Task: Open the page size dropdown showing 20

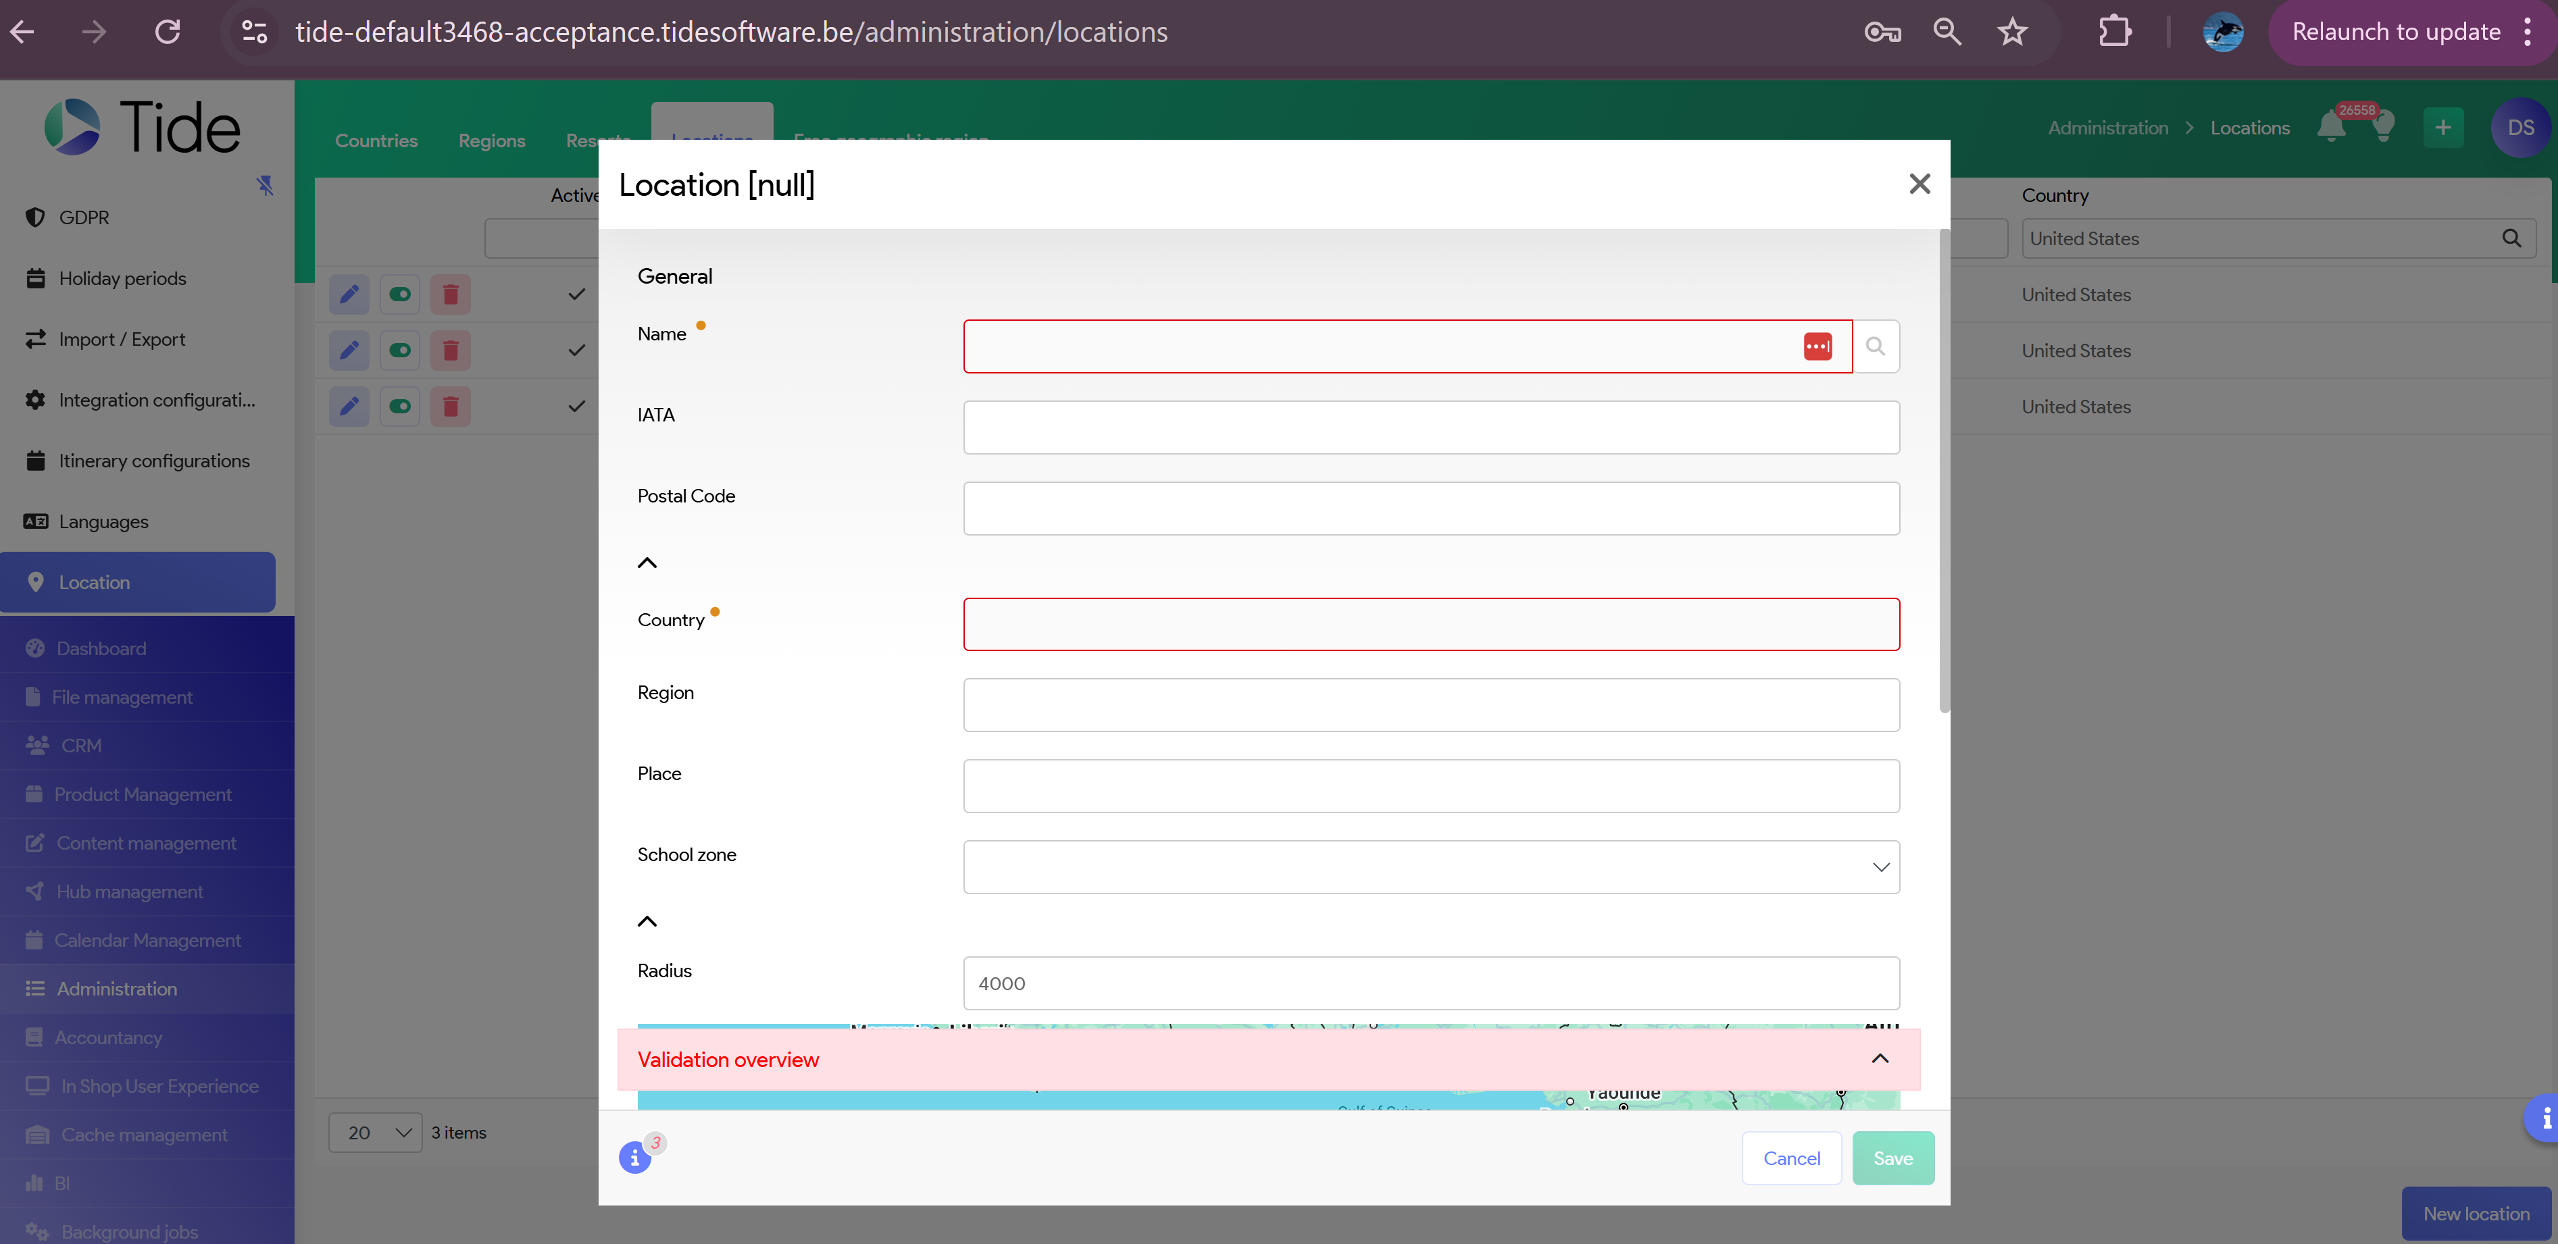Action: [376, 1133]
